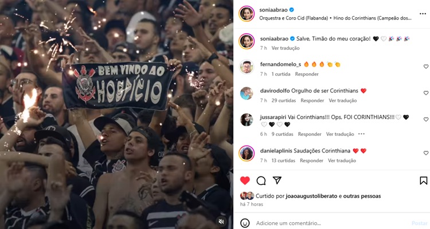Show outras pessoas who liked the post
This screenshot has height=229, width=430.
[x=362, y=196]
